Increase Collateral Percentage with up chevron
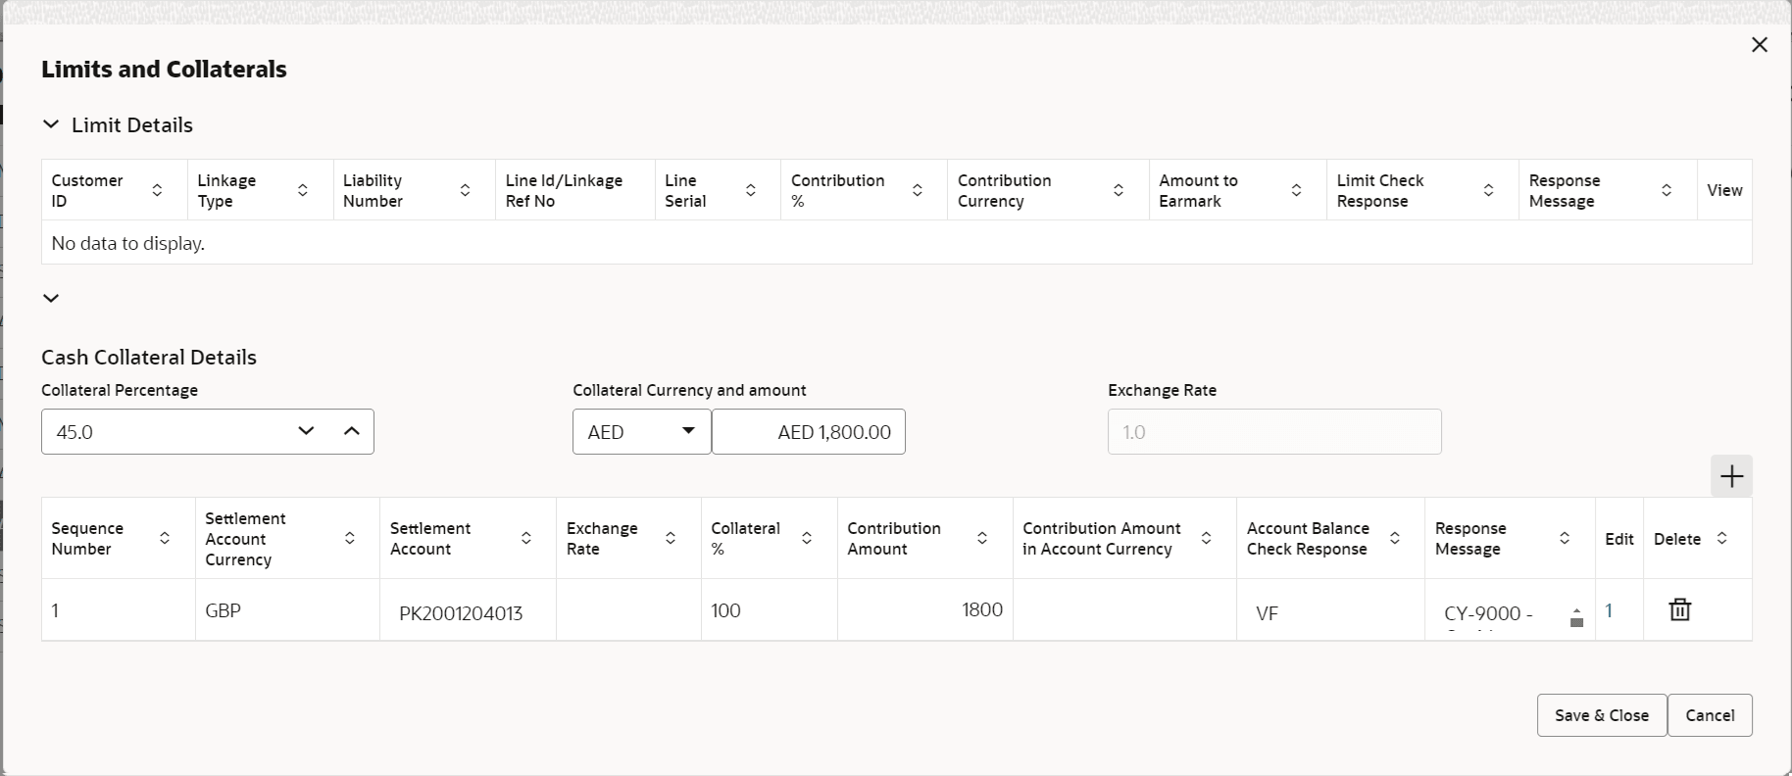The width and height of the screenshot is (1792, 776). (x=352, y=431)
